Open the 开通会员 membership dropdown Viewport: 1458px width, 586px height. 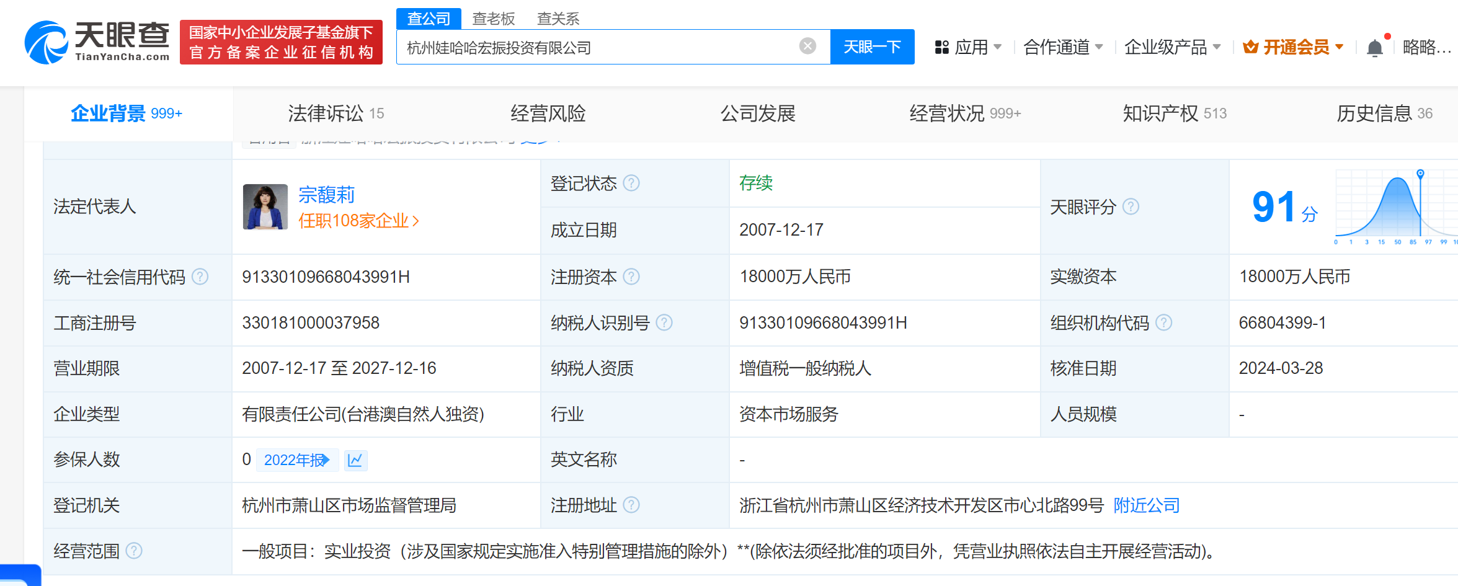click(1294, 47)
